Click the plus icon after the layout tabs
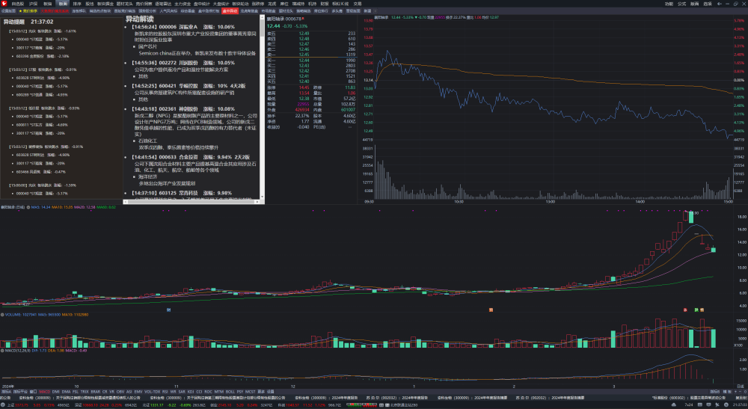Image resolution: width=748 pixels, height=409 pixels. click(375, 10)
